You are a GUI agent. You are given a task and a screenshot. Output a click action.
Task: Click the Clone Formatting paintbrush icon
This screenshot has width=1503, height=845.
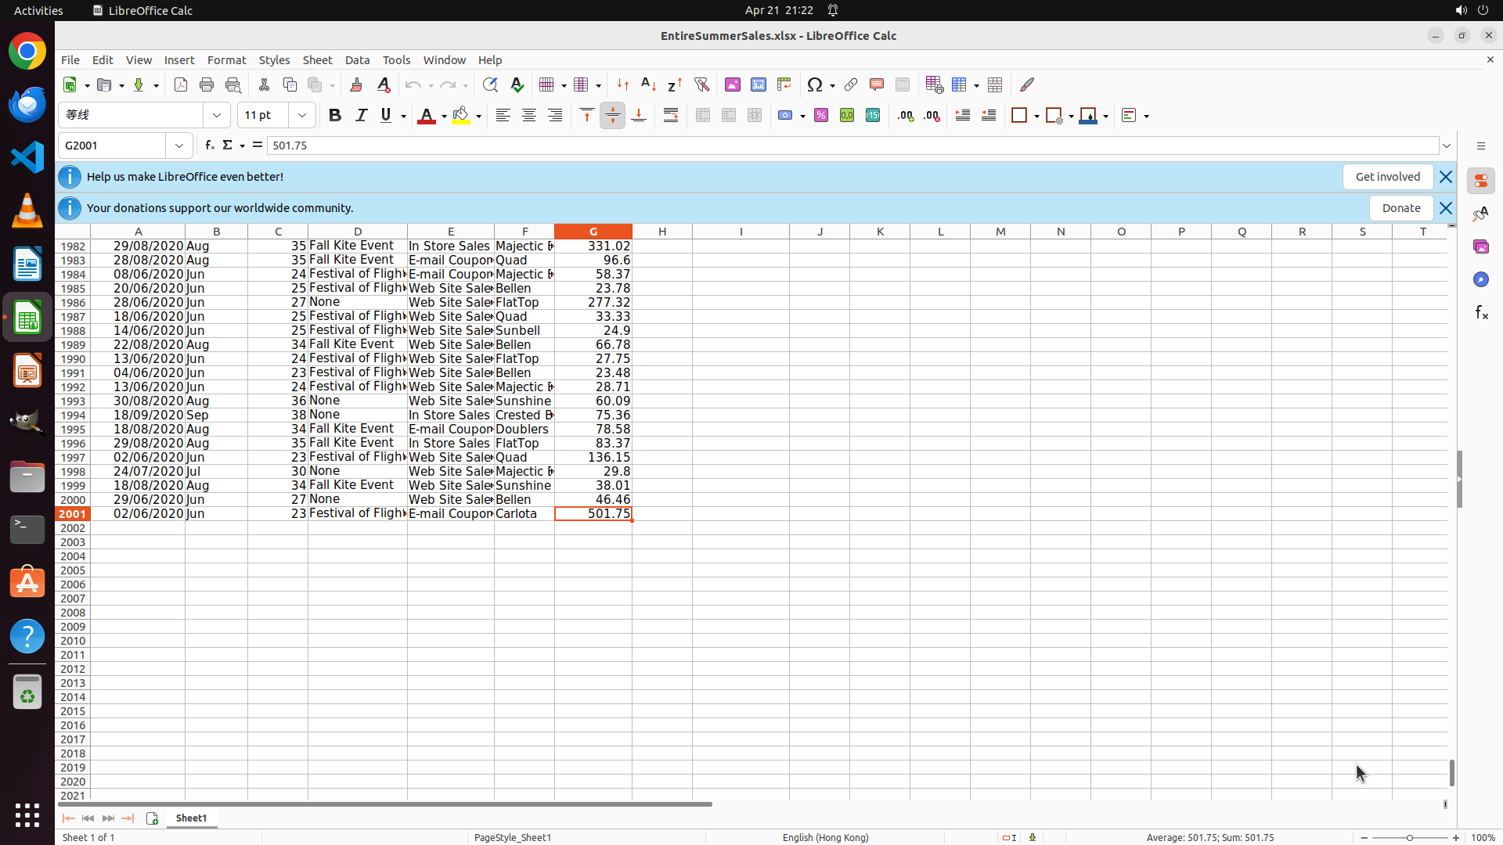(x=356, y=84)
